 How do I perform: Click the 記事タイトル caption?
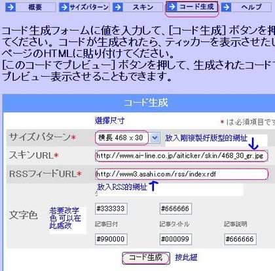click(174, 224)
